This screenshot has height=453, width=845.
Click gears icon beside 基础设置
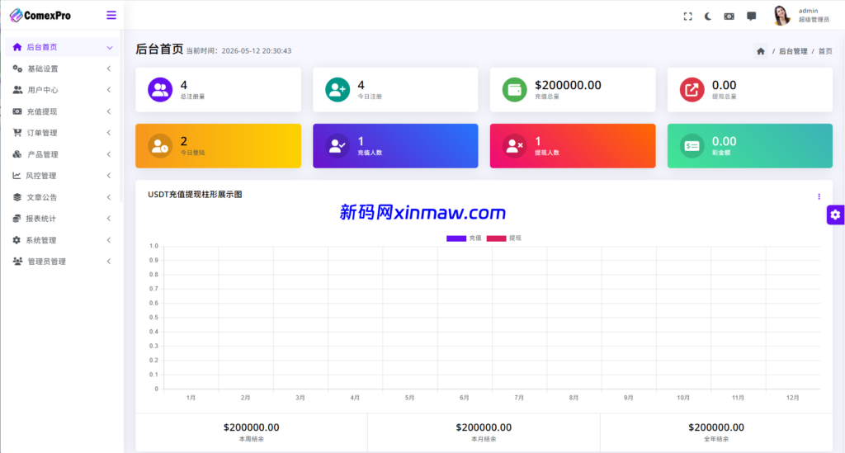click(x=17, y=68)
